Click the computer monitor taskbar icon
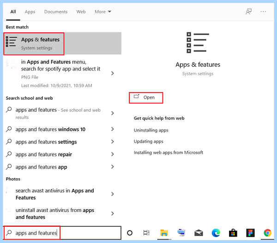The image size is (277, 243). tap(181, 233)
